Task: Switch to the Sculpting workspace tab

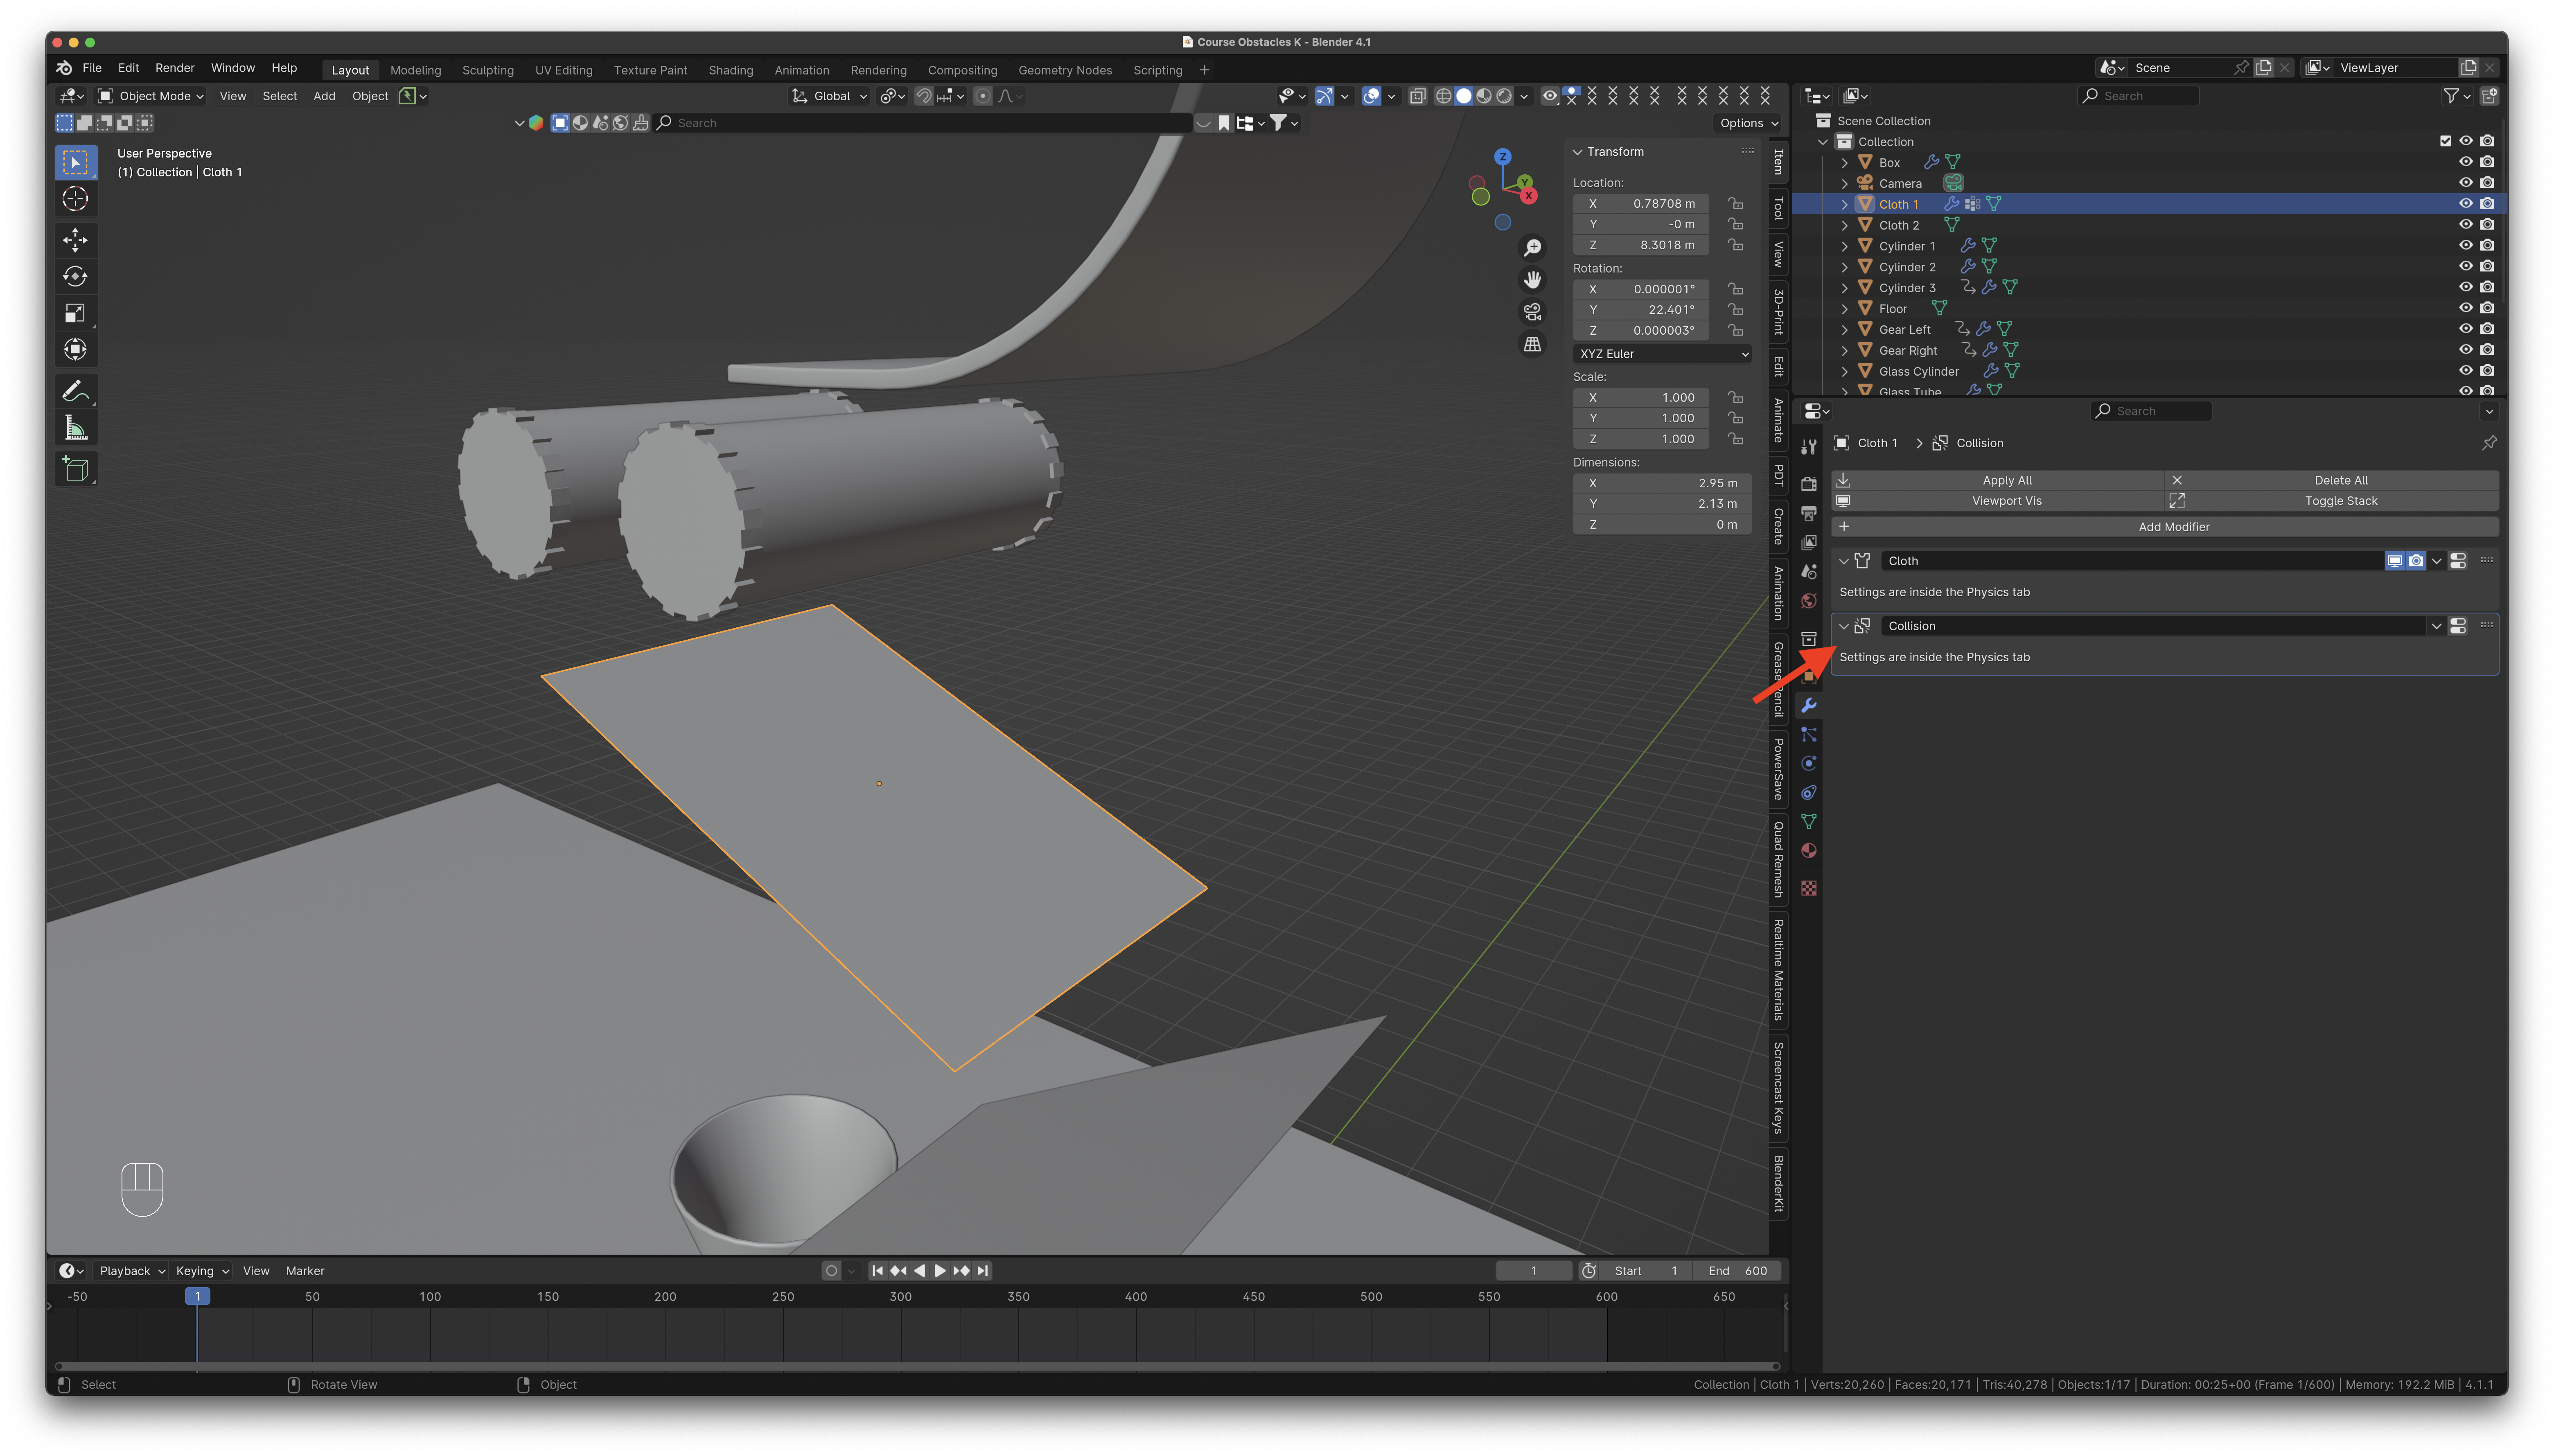Action: 488,70
